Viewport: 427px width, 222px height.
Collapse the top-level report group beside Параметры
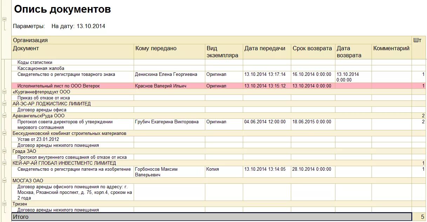coord(5,19)
